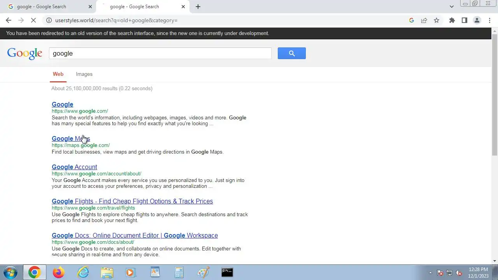Click the About 25,180,000,000 results text

pos(102,88)
